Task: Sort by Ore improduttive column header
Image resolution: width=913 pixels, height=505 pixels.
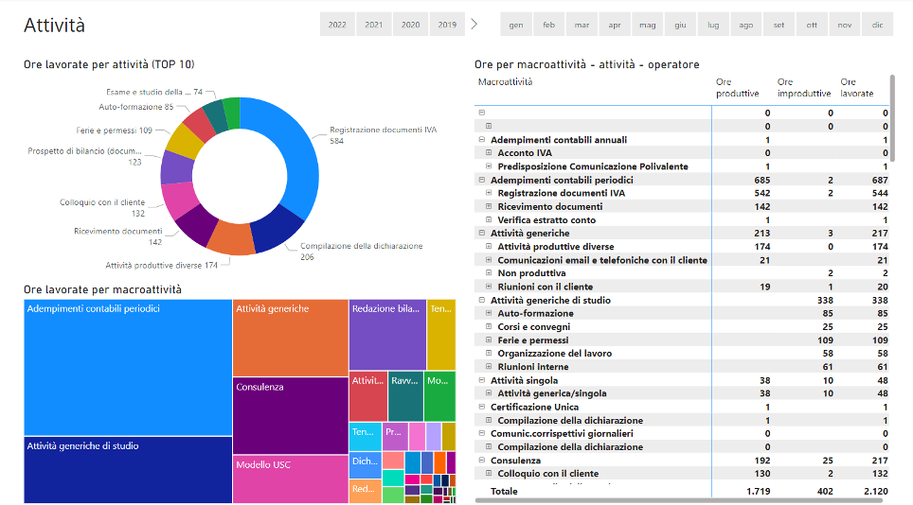Action: pyautogui.click(x=803, y=87)
